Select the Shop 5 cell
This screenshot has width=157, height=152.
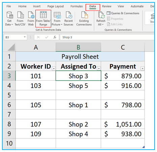coord(78,86)
